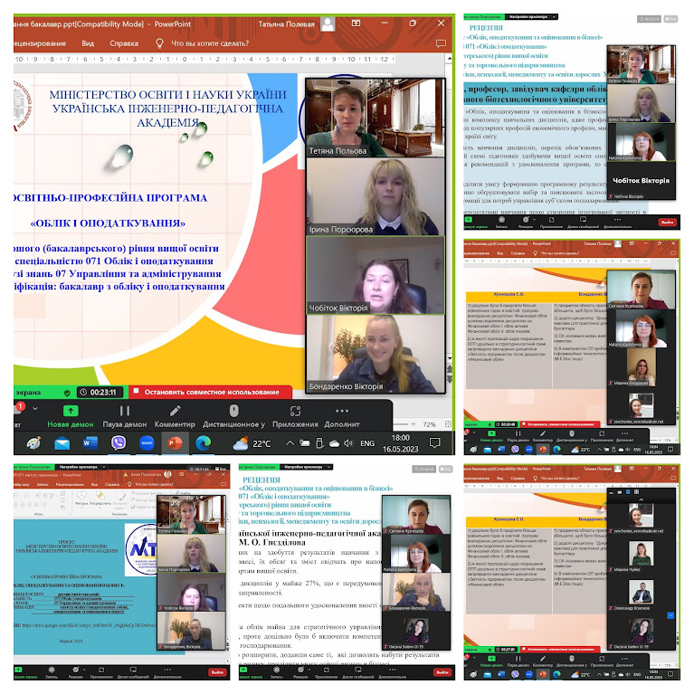Viewport: 694px width, 694px height.
Task: Select Чобіток Вікторія video tile in large screenshot
Action: 376,275
